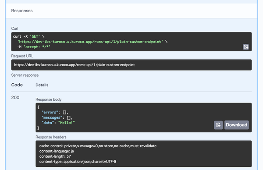Click the Response headers label
Image resolution: width=263 pixels, height=170 pixels.
(x=51, y=137)
